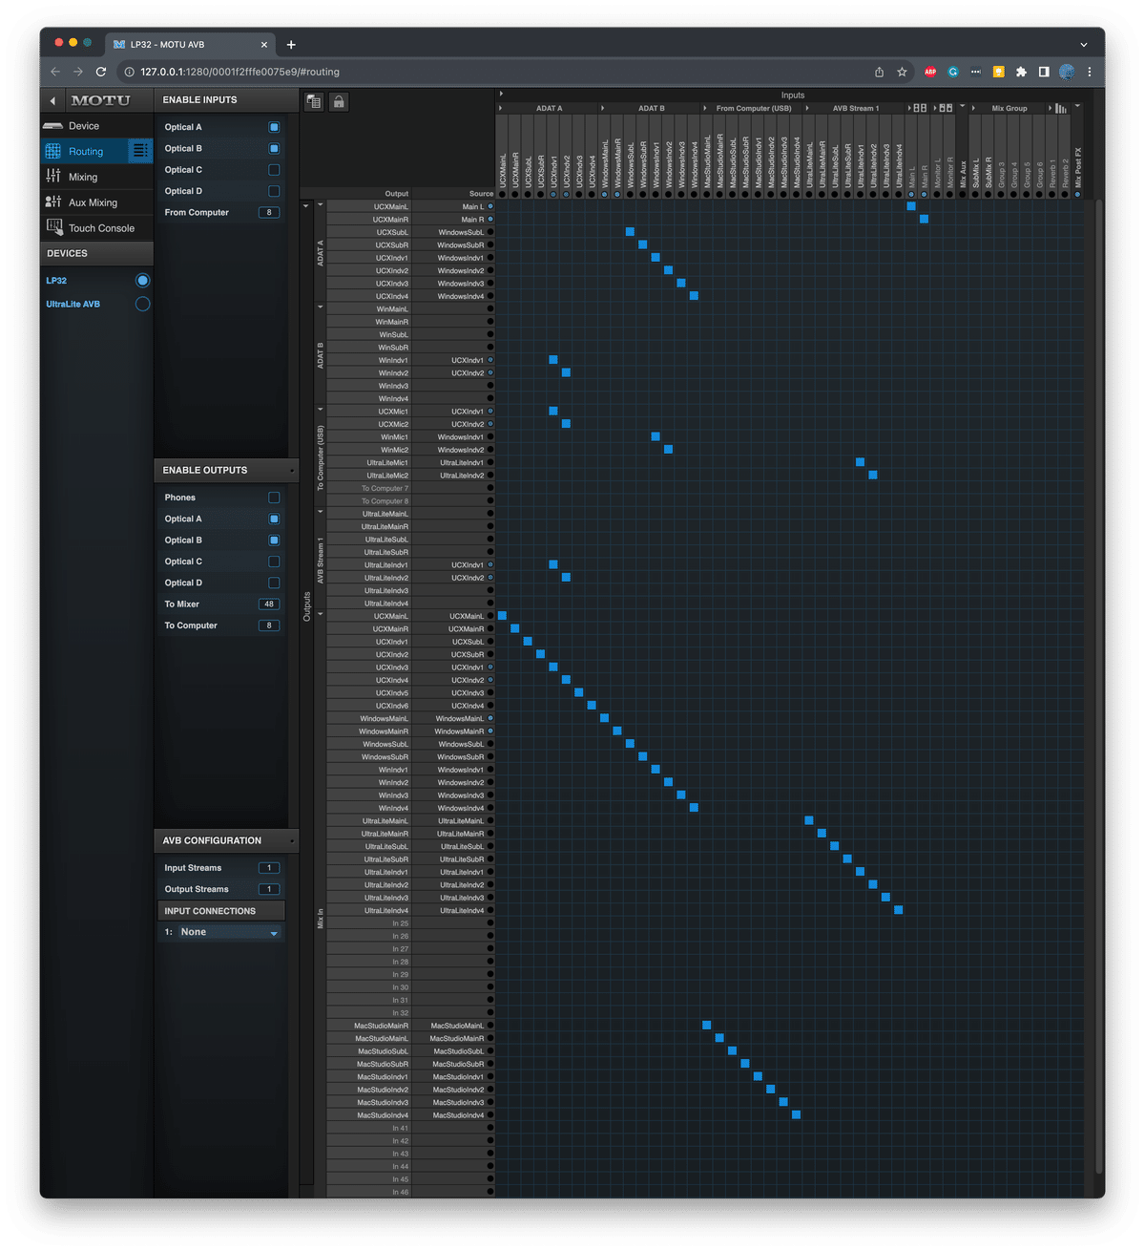Enable Optical A input checkbox
Viewport: 1145px width, 1251px height.
click(x=274, y=127)
